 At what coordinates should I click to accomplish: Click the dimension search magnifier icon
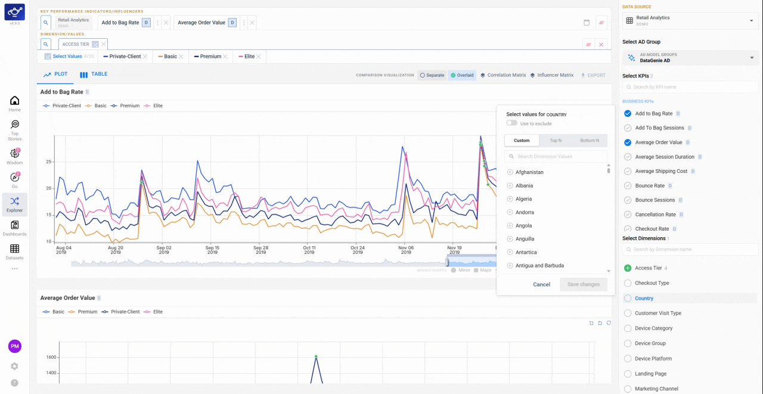coord(46,44)
